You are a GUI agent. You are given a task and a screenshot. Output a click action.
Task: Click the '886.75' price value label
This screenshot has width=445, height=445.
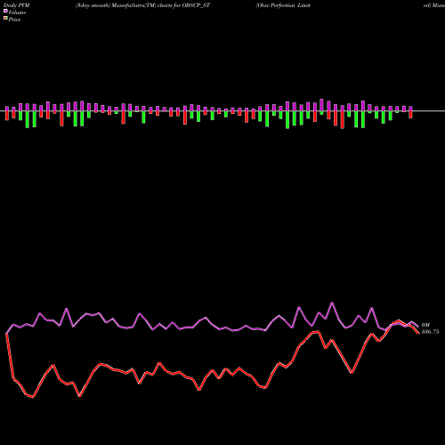[x=430, y=332]
